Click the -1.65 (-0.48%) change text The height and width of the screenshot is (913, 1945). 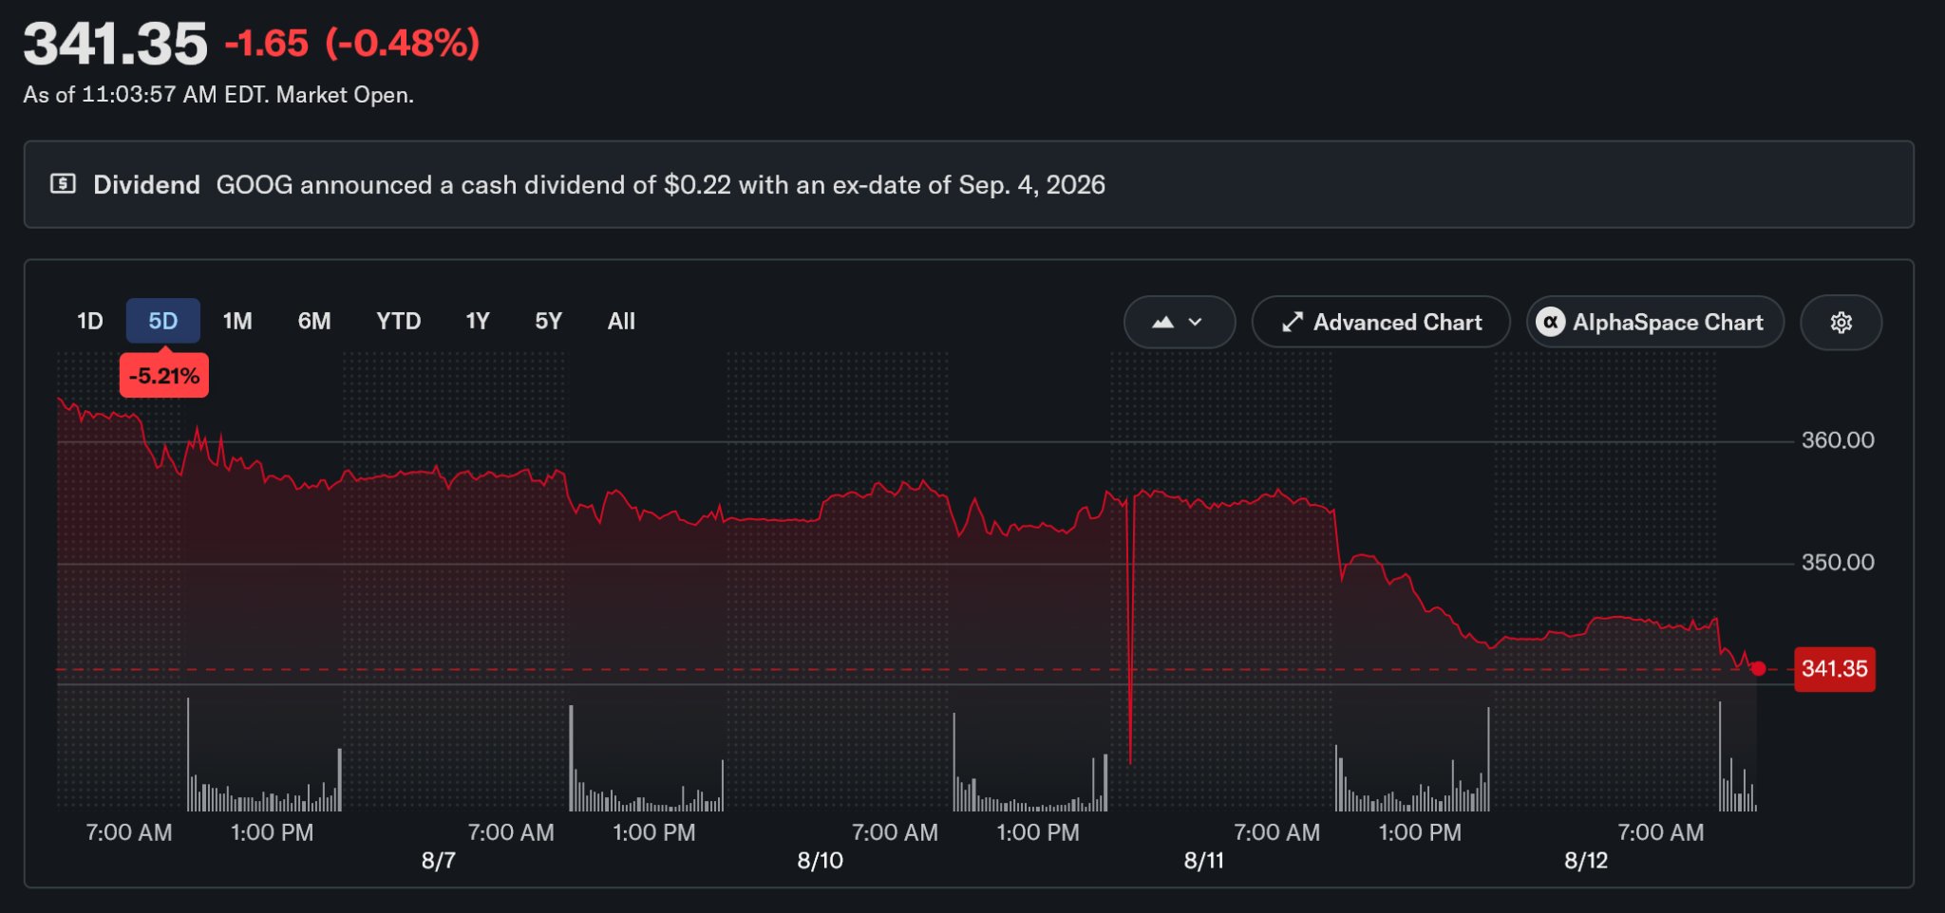point(352,44)
